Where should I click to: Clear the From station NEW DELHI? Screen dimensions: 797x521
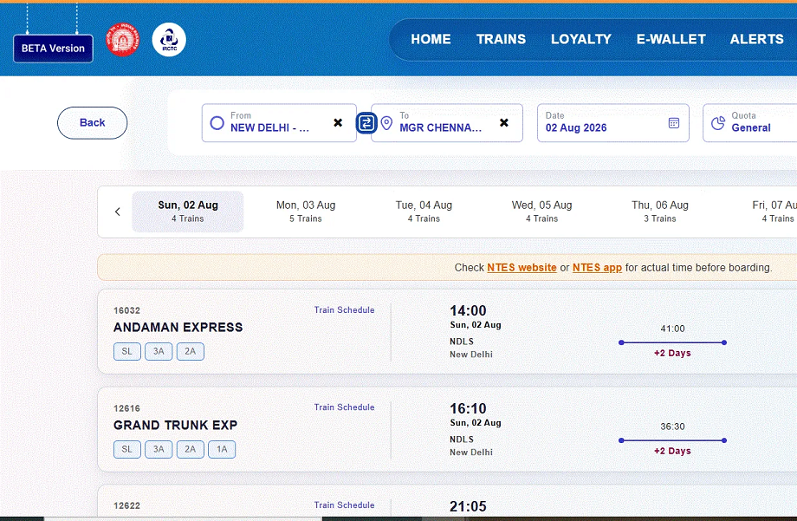[x=338, y=122]
